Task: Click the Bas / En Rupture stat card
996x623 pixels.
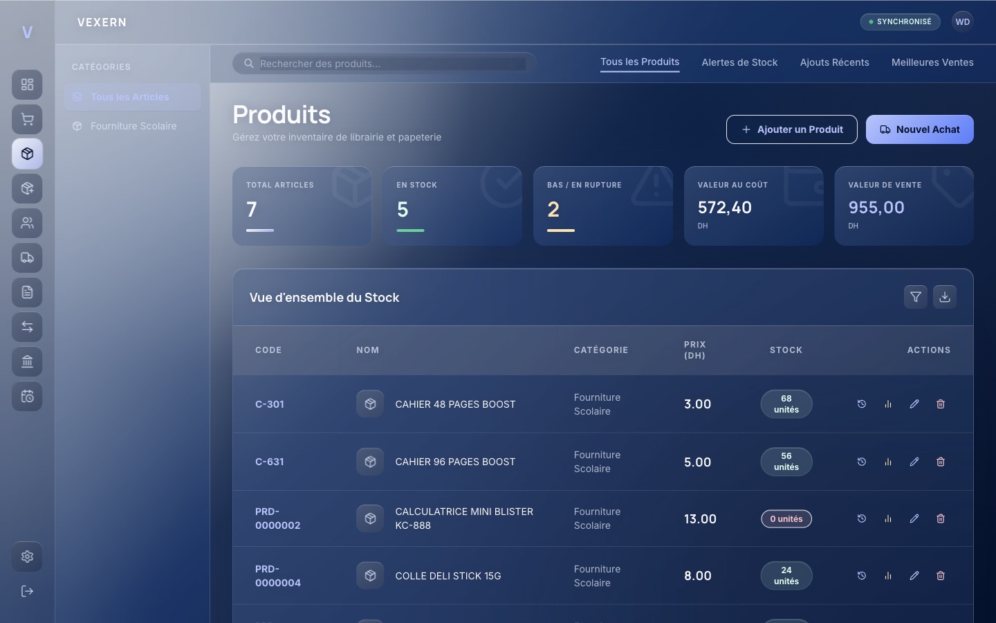Action: tap(603, 206)
